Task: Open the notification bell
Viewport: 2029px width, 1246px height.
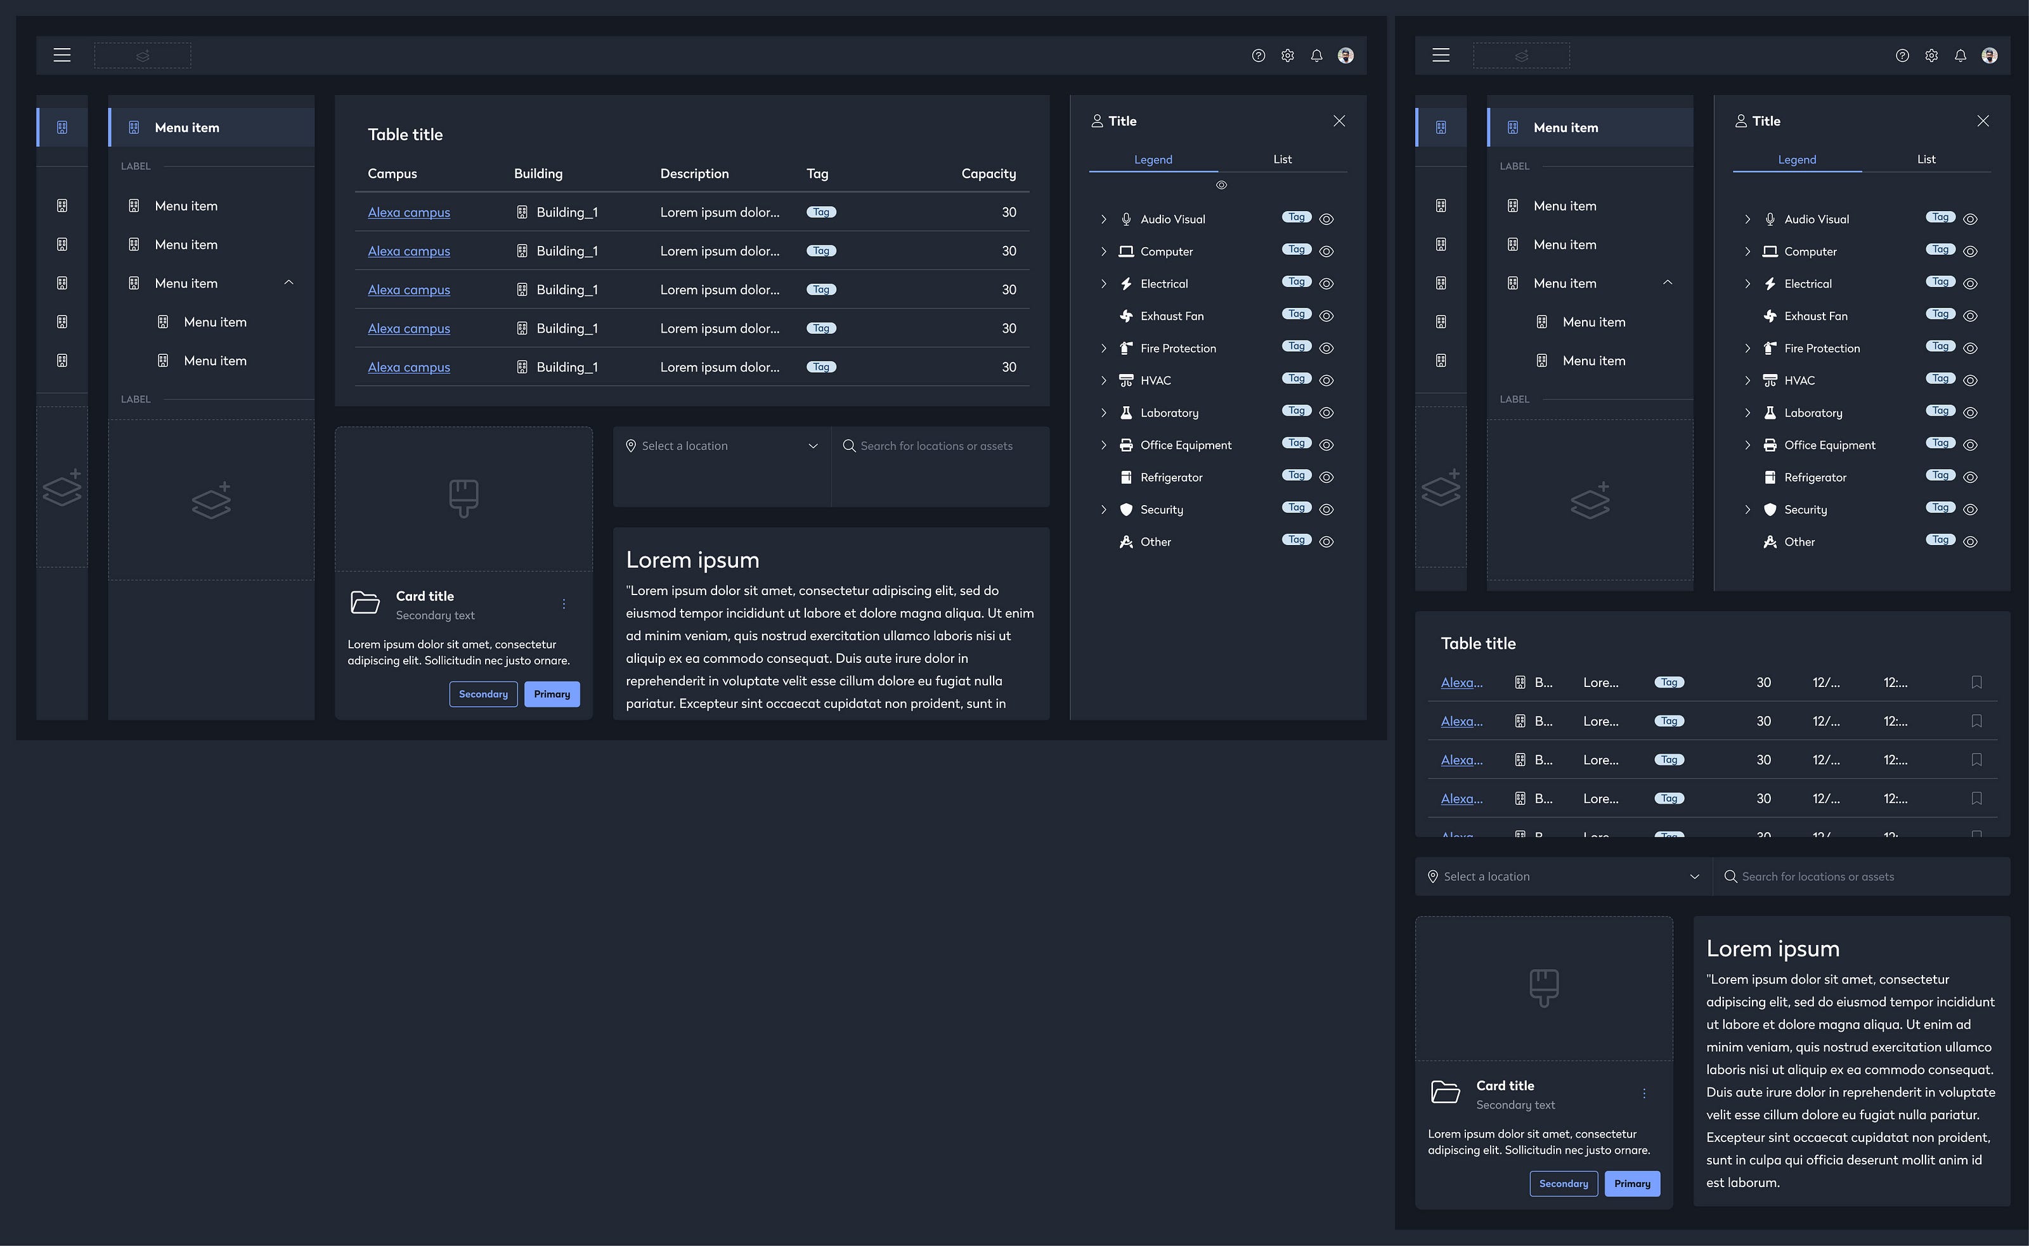Action: [1317, 55]
